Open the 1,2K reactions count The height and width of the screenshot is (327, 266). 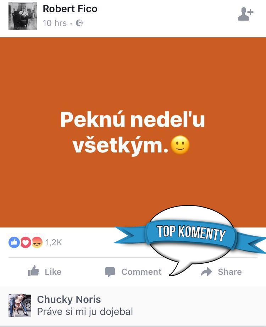pyautogui.click(x=54, y=242)
